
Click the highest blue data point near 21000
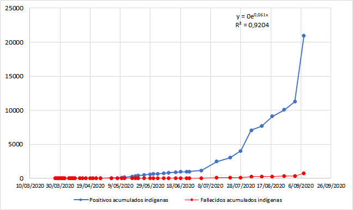click(303, 36)
